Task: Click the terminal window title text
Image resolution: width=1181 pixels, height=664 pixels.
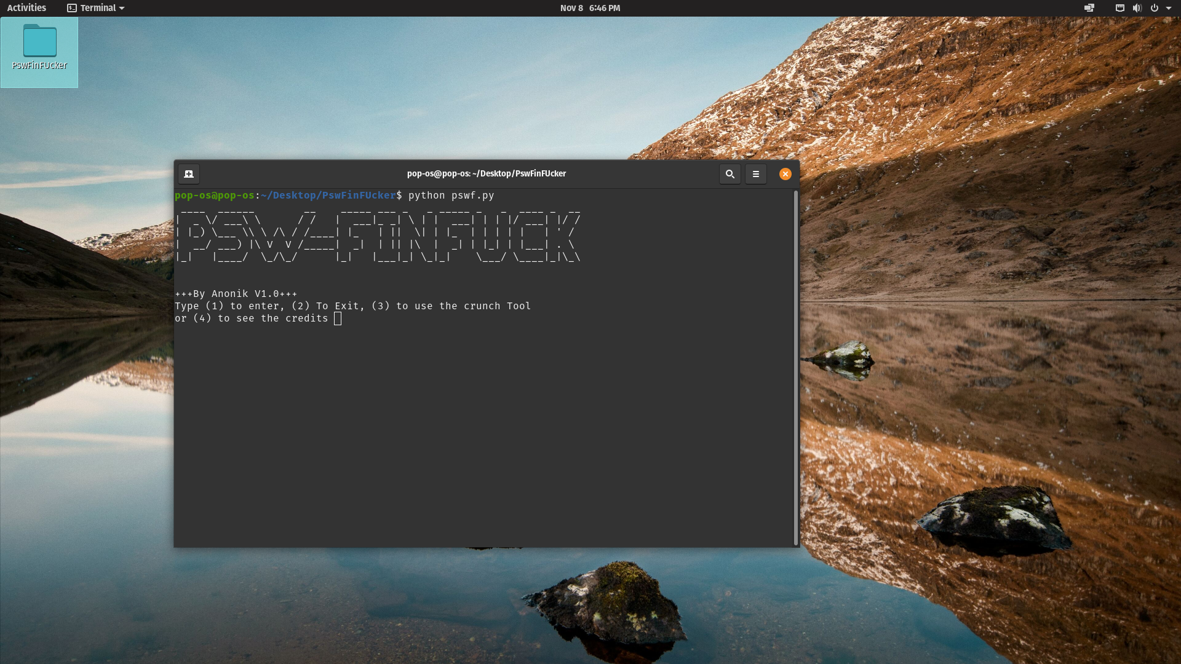Action: [486, 174]
